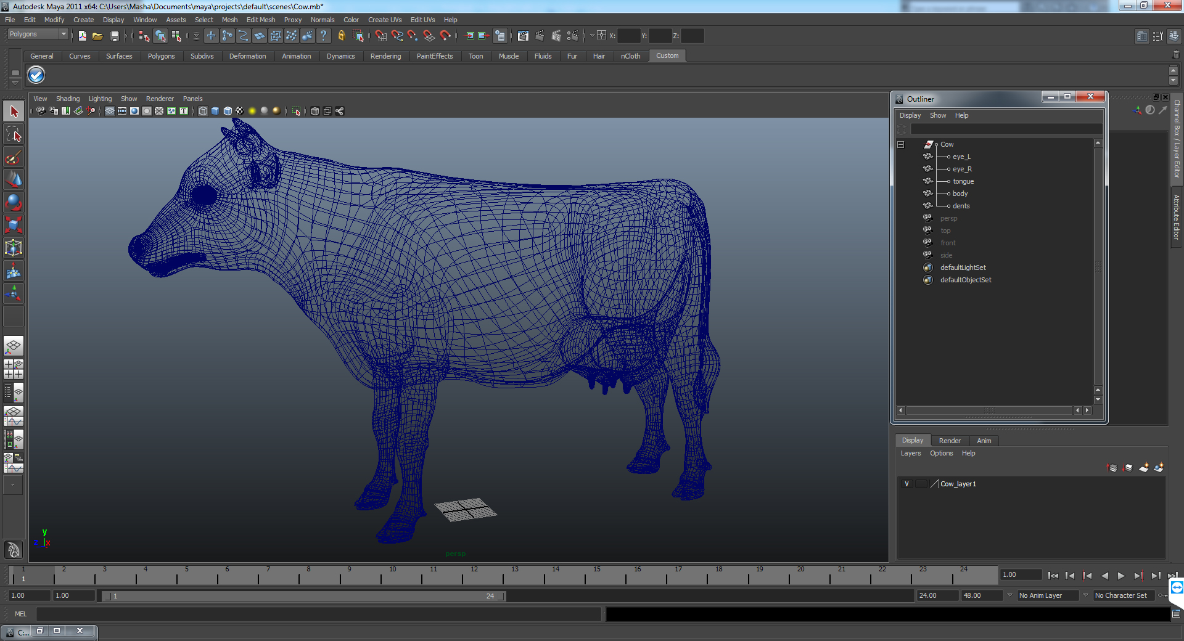The height and width of the screenshot is (641, 1184).
Task: Save the scene using the disk icon
Action: pos(115,36)
